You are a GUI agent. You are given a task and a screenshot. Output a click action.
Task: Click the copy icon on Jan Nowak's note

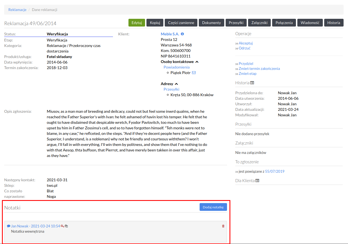pos(66,226)
